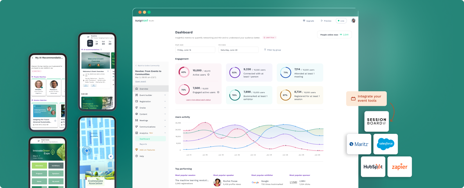Click the Event builder pencil icon
This screenshot has height=188, width=464.
pos(136,95)
